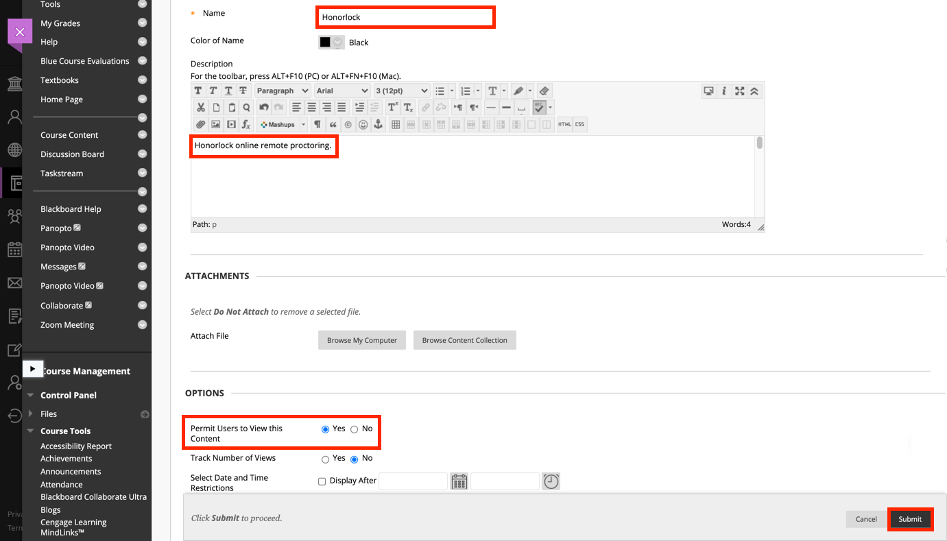Open Zoom Meeting in the course menu

click(67, 325)
